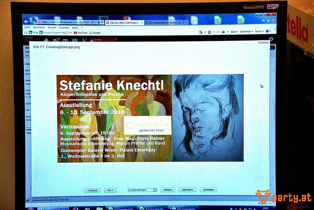The width and height of the screenshot is (314, 210).
Task: Open the Favoriten menu
Action: point(64,28)
